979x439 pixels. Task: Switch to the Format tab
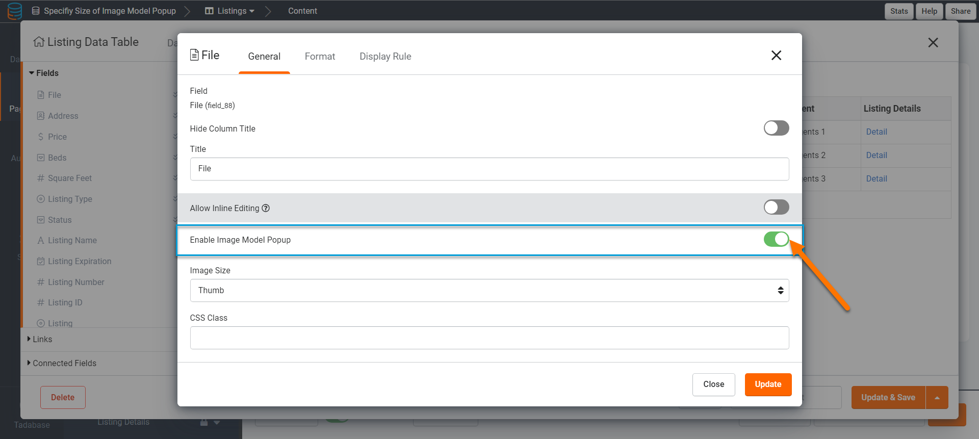point(320,56)
